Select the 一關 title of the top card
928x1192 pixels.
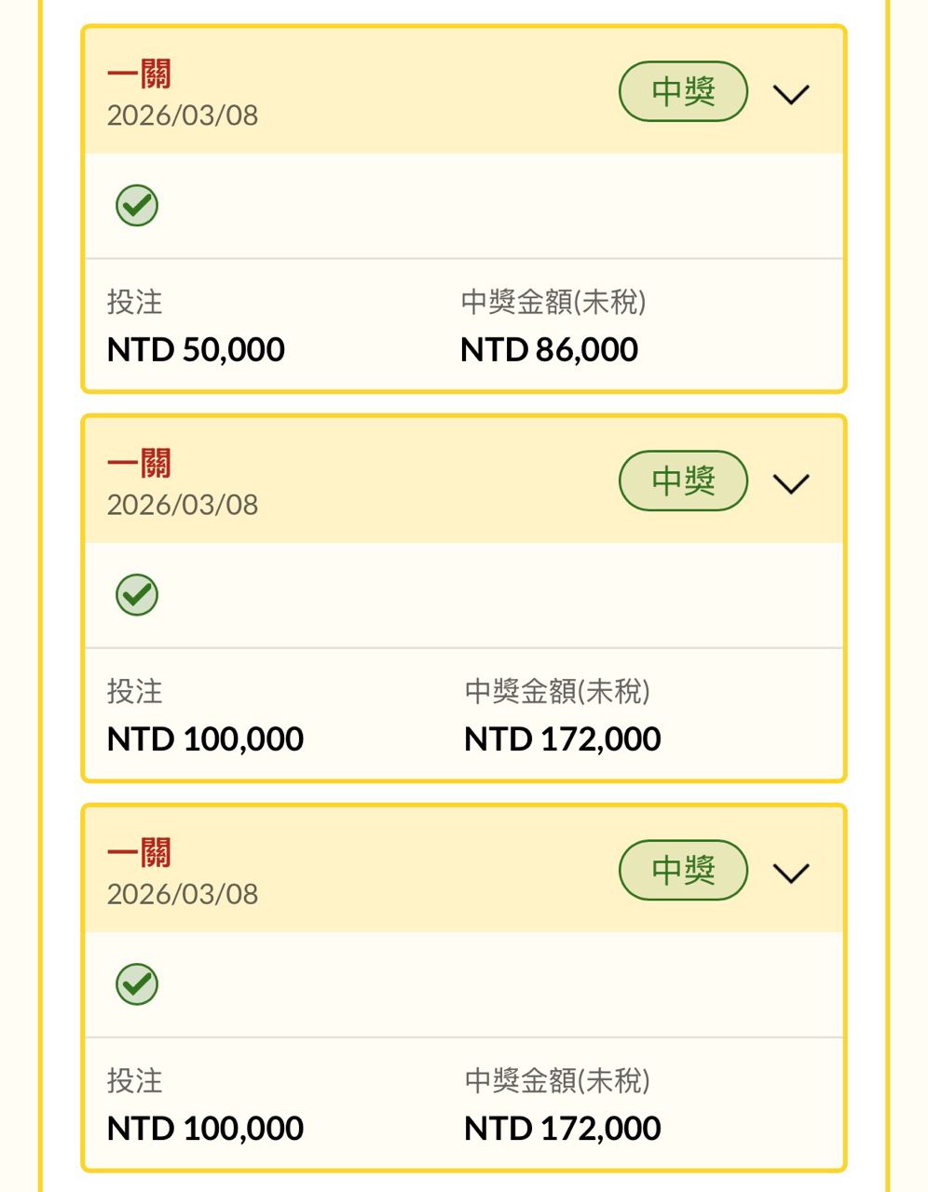point(139,74)
